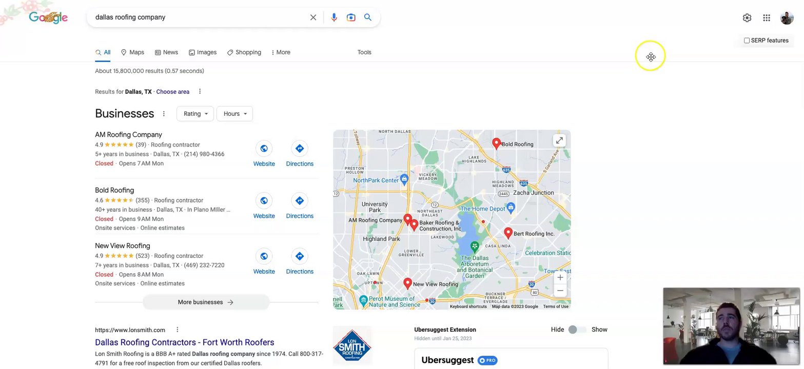804x369 pixels.
Task: Open search by image camera icon
Action: tap(351, 17)
